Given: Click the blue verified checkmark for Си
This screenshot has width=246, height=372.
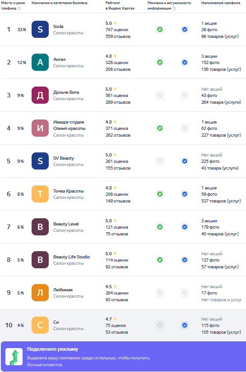Looking at the screenshot, I should [x=185, y=325].
